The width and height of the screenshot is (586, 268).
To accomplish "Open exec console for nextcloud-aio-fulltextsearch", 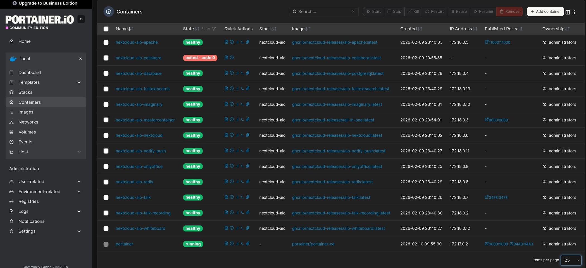I will (242, 88).
